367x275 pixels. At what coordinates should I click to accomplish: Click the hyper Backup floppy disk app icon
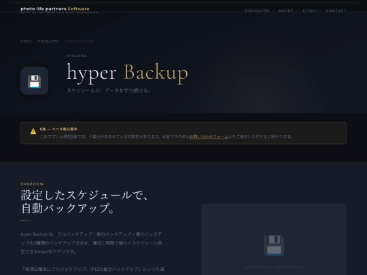tap(35, 81)
